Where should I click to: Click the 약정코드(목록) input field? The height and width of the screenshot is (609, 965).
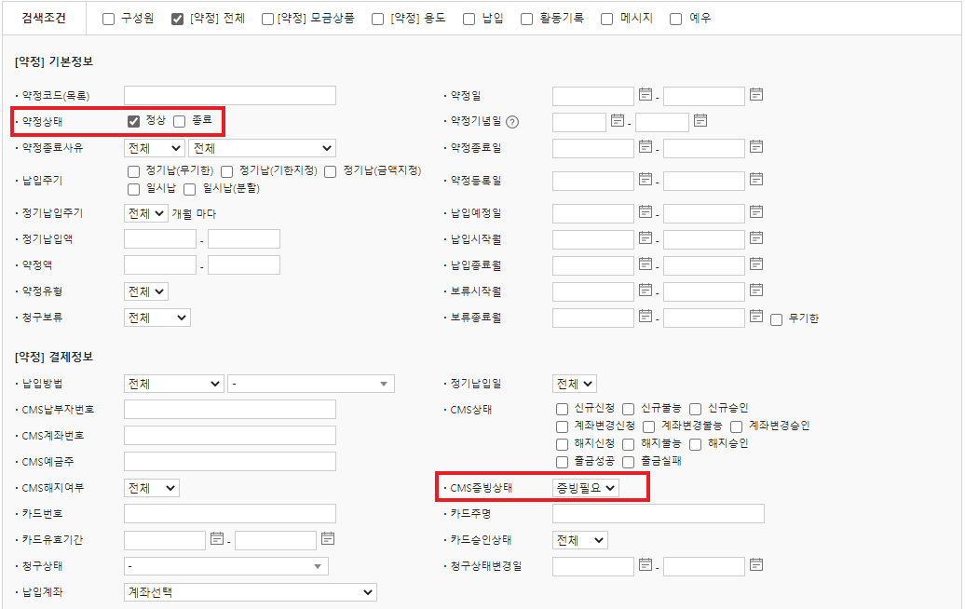point(229,95)
